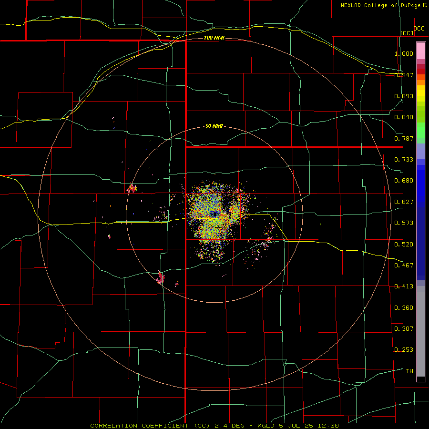
Task: Click the DCC label above the color scale
Action: pos(419,29)
